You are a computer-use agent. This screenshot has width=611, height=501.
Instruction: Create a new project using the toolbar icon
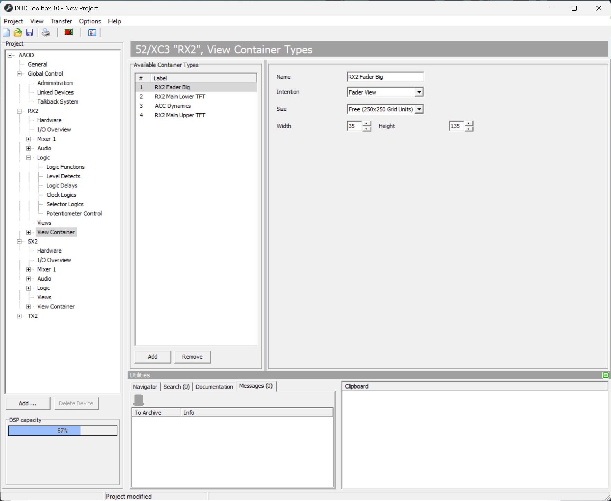(x=6, y=32)
